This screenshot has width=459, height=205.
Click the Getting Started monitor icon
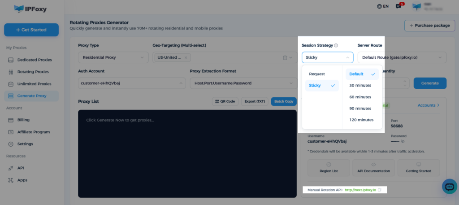tap(419, 165)
